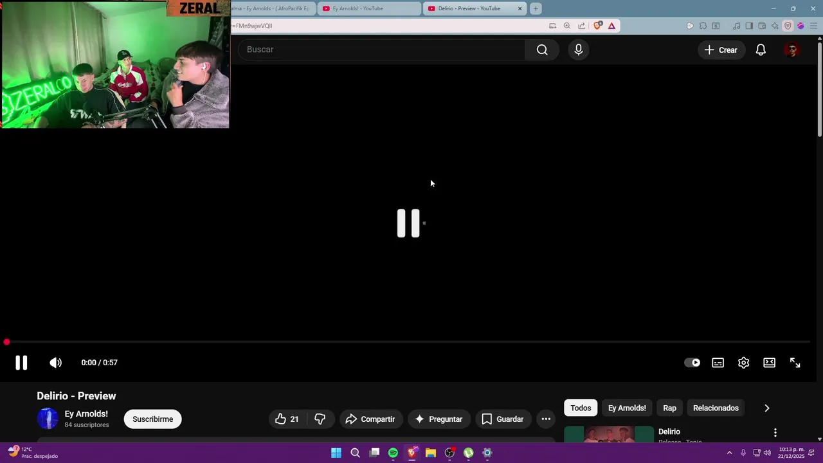
Task: Open options for the Delirio suggested video
Action: [x=775, y=433]
